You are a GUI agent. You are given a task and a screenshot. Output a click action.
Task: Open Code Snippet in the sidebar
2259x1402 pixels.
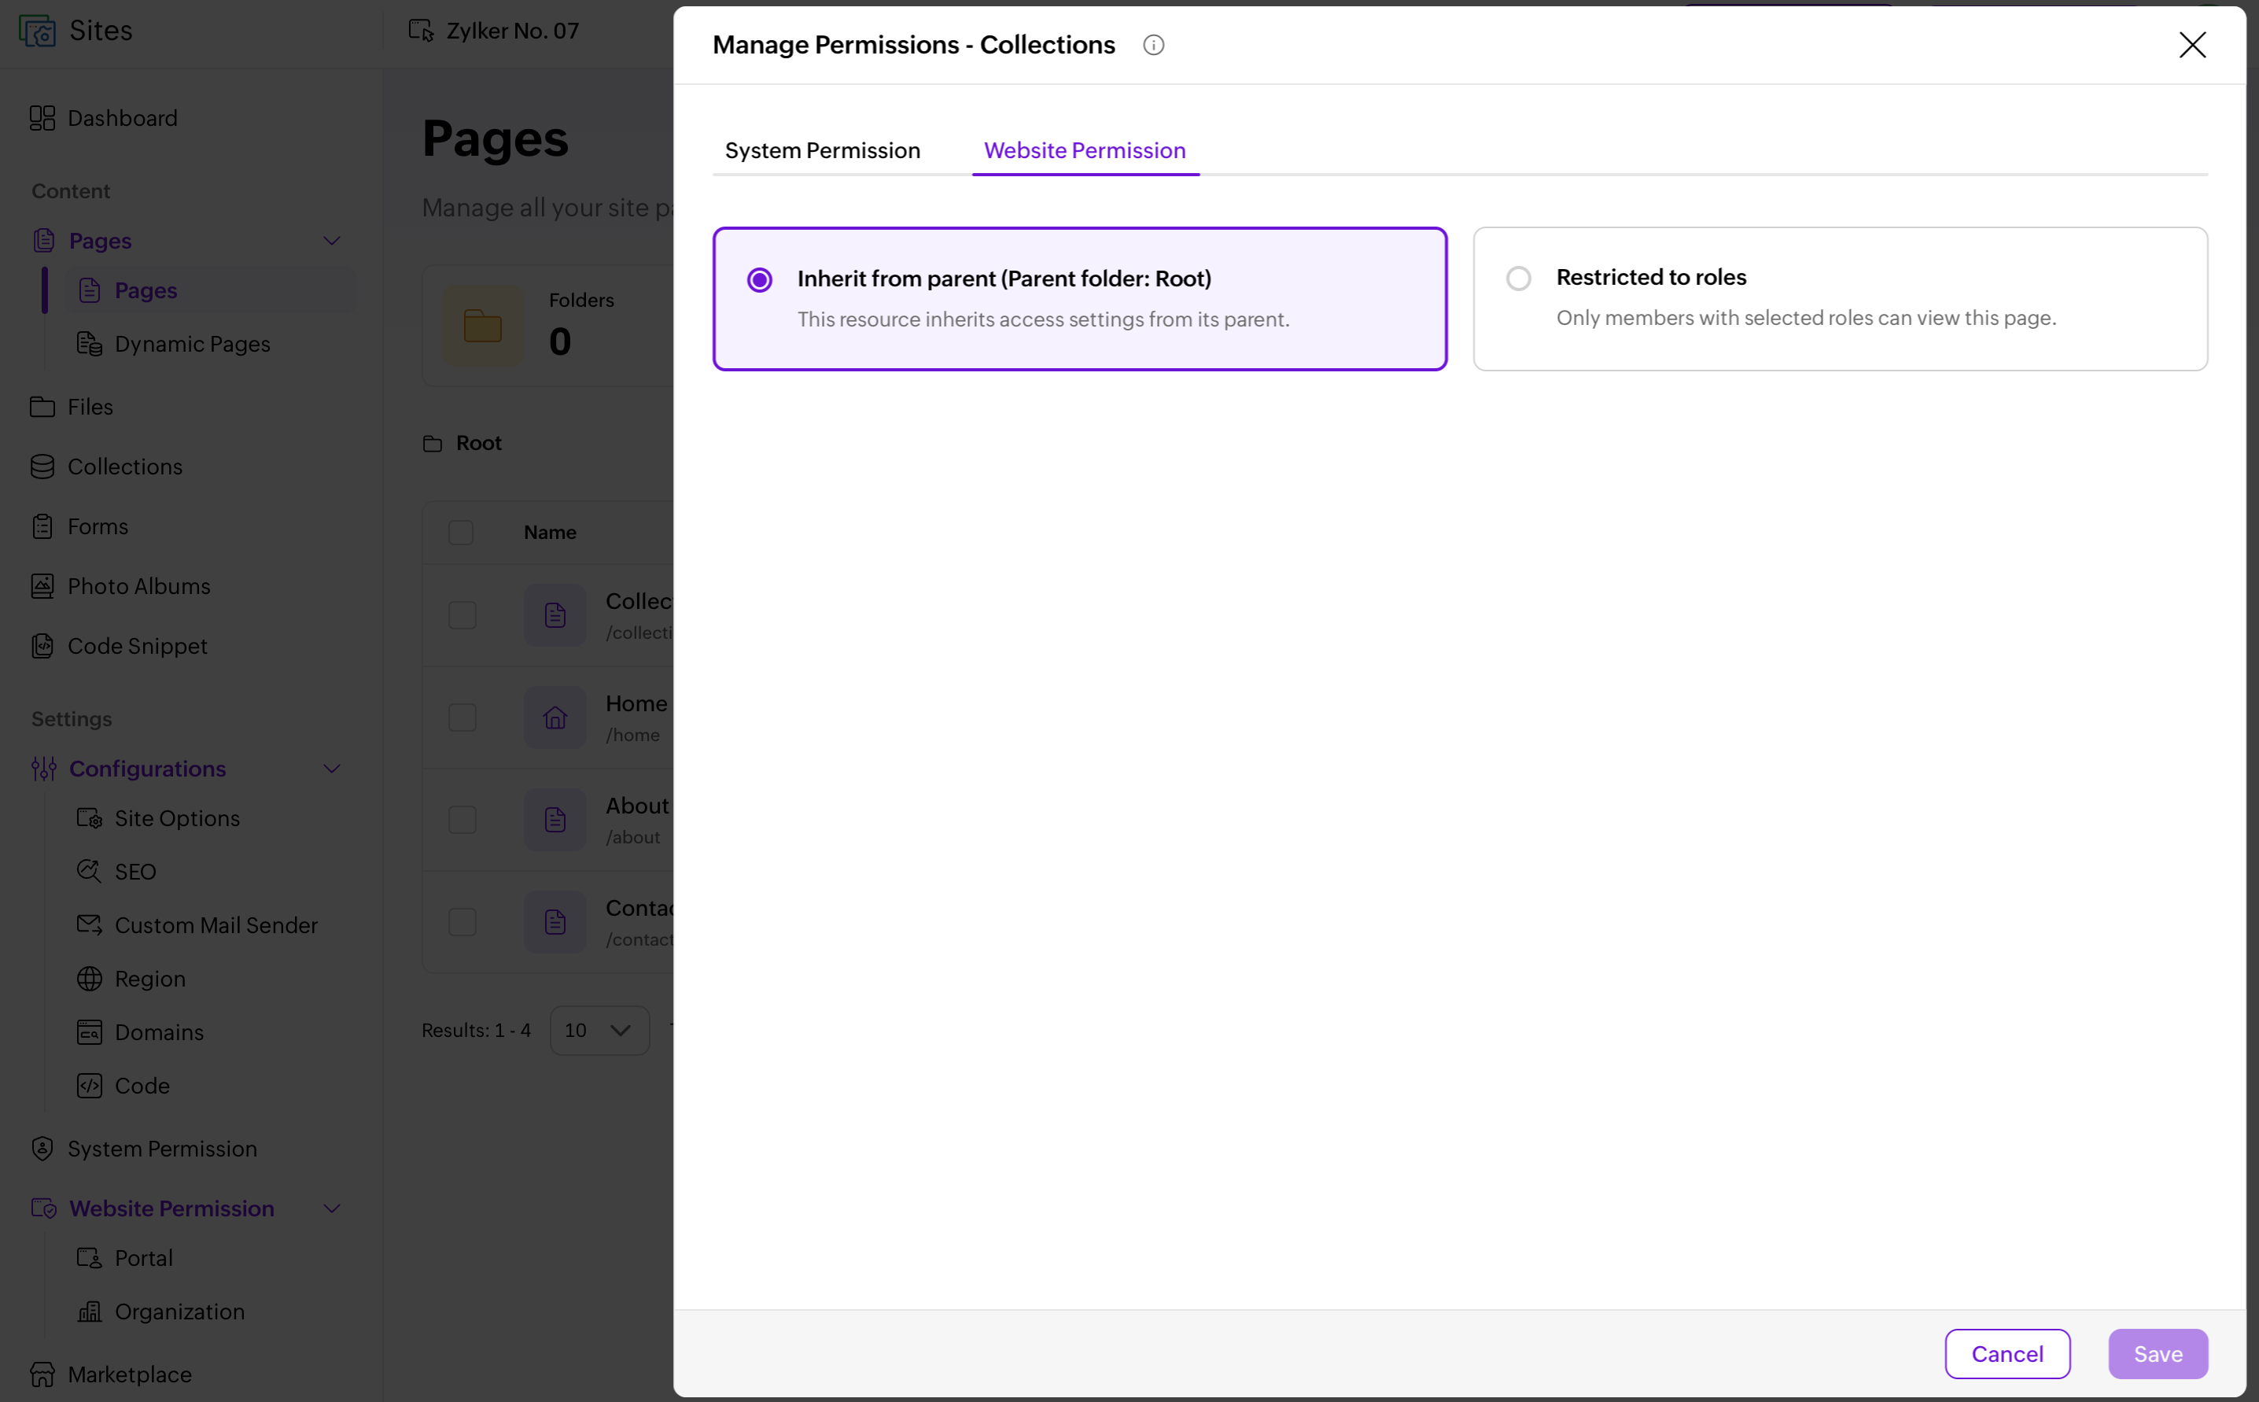[119, 645]
